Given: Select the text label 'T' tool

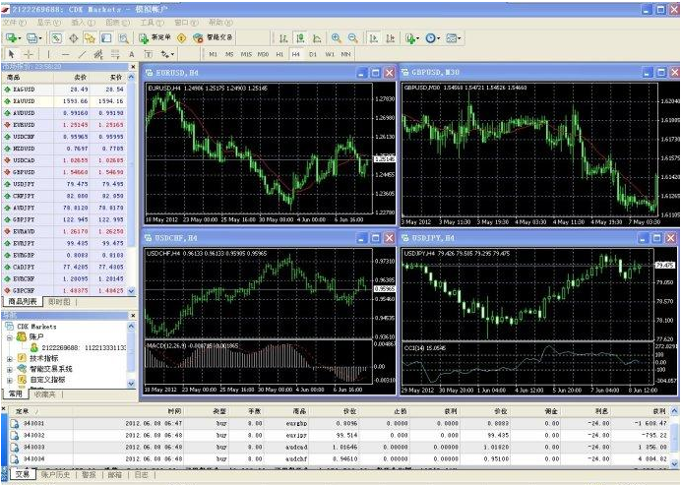Looking at the screenshot, I should pyautogui.click(x=148, y=54).
